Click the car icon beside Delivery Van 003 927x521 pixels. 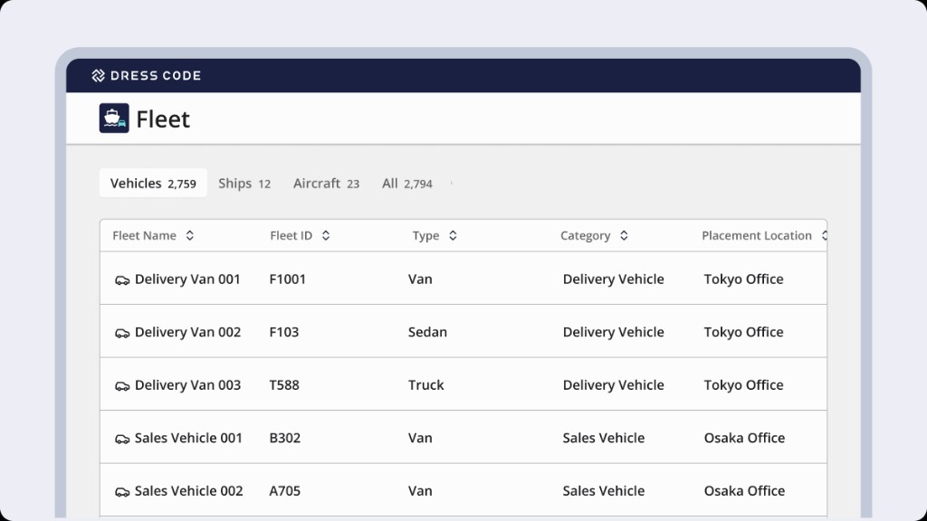click(x=122, y=384)
